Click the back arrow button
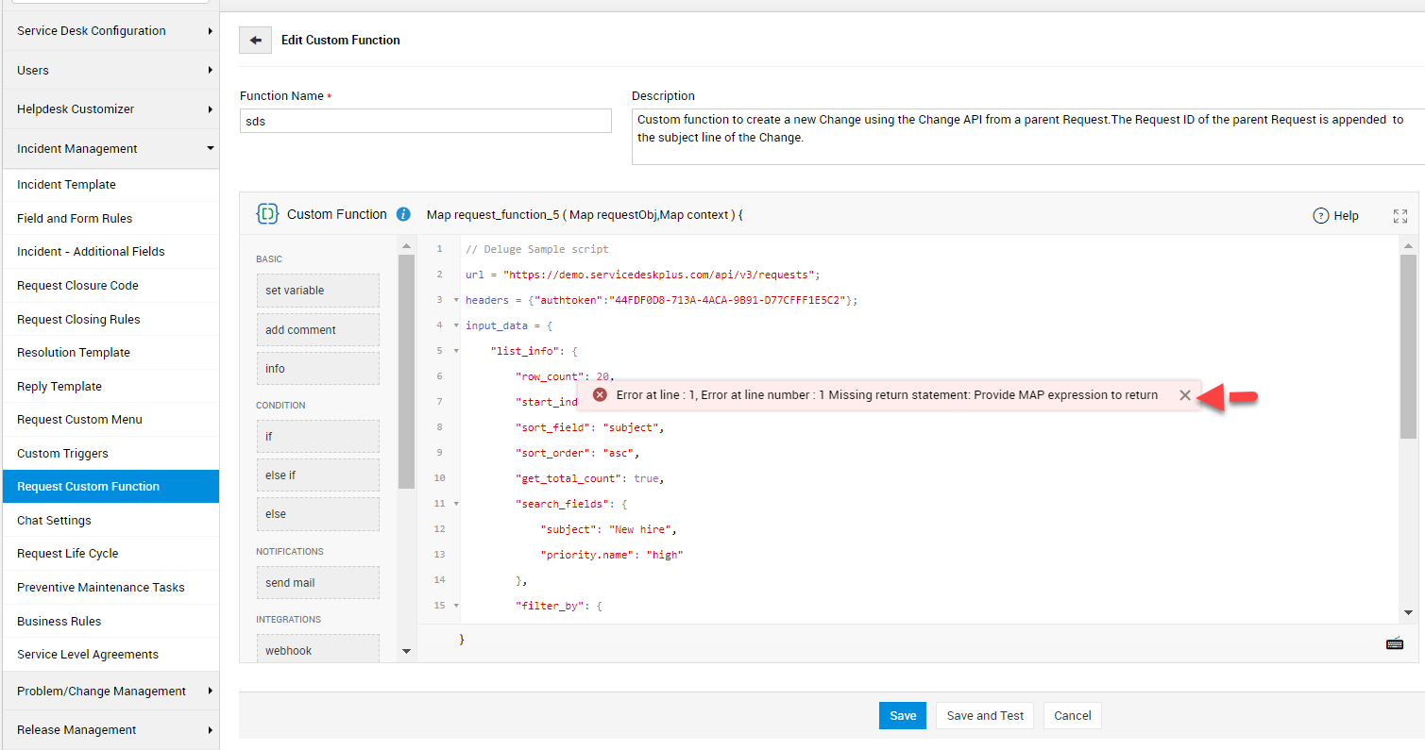Image resolution: width=1425 pixels, height=750 pixels. 255,41
